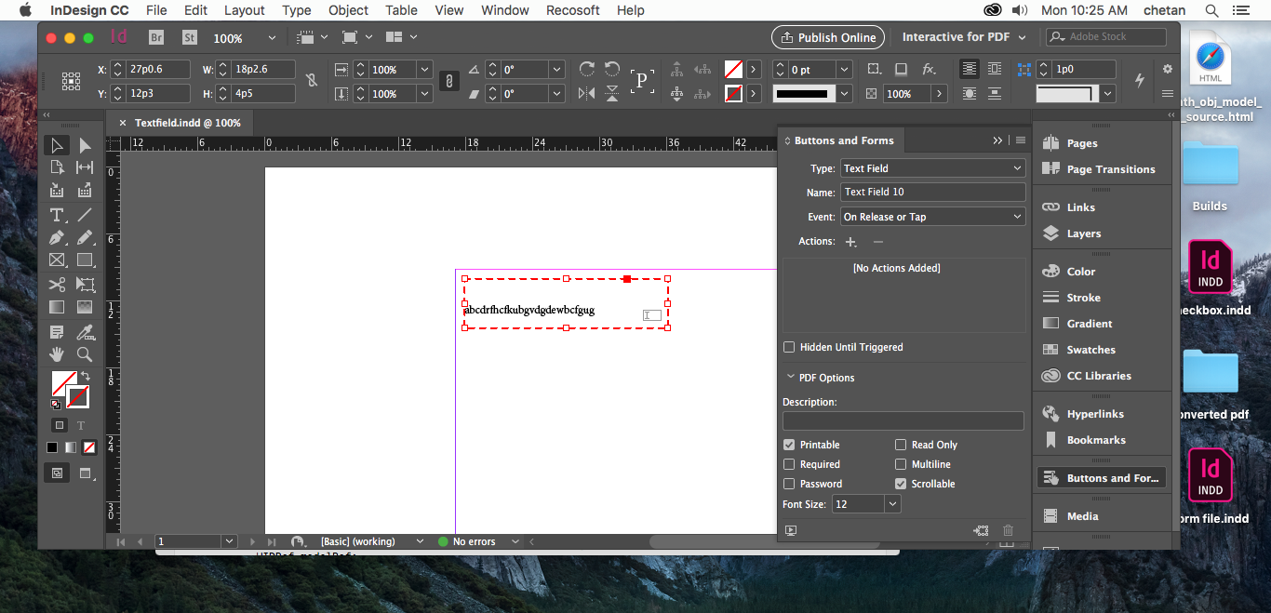Open the Window menu

pos(504,10)
